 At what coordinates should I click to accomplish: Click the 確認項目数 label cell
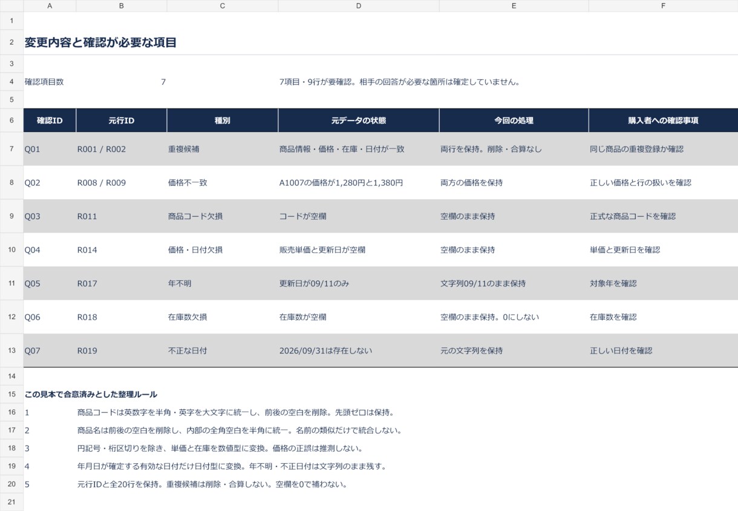click(x=50, y=82)
